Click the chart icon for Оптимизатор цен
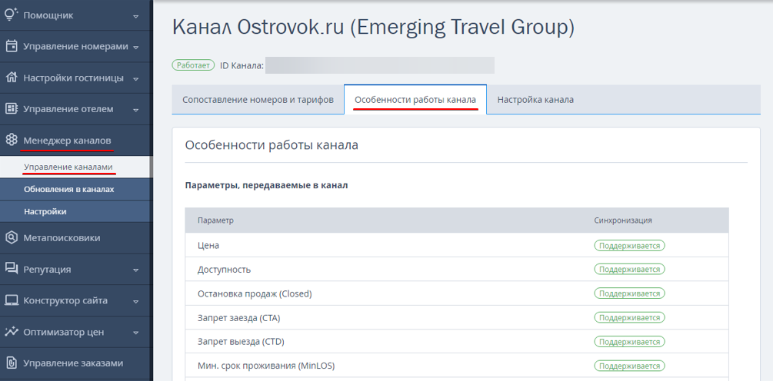 click(x=12, y=332)
